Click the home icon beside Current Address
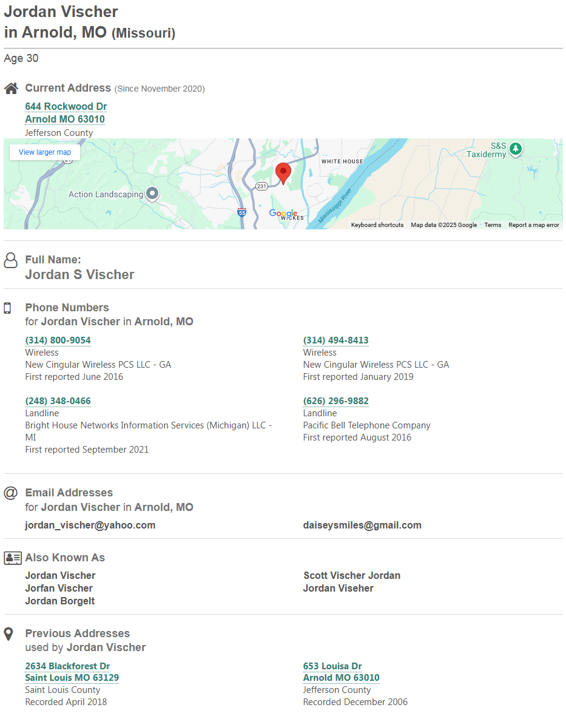The width and height of the screenshot is (566, 716). click(x=11, y=89)
